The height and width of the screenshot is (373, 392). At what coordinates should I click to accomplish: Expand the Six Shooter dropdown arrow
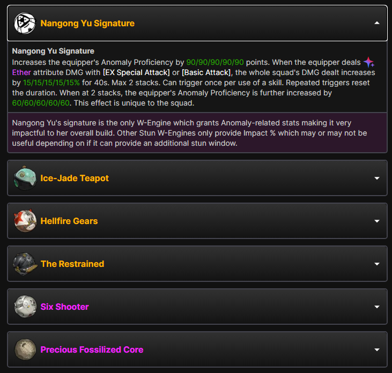(x=377, y=307)
